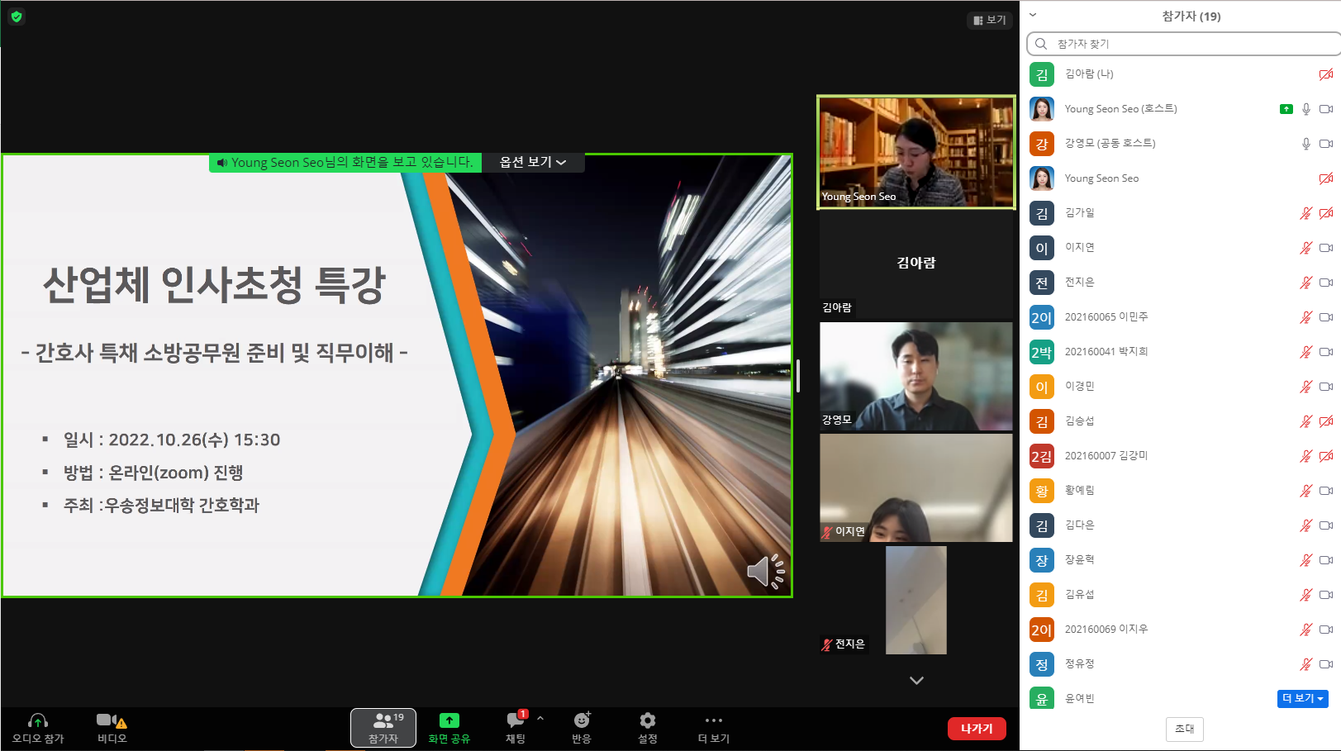Select the 강영모 video thumbnail

916,376
